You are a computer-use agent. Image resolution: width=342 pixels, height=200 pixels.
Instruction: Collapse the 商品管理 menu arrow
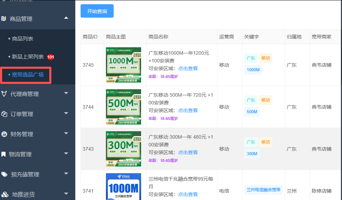click(x=66, y=18)
